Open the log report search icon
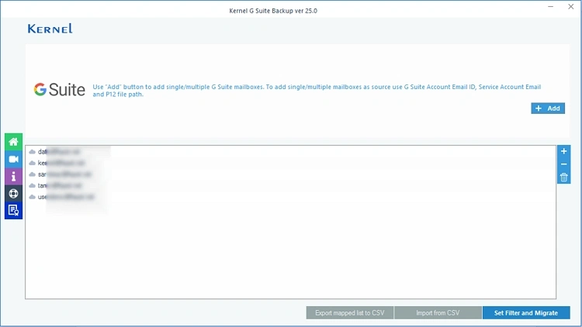582x327 pixels. 13,210
